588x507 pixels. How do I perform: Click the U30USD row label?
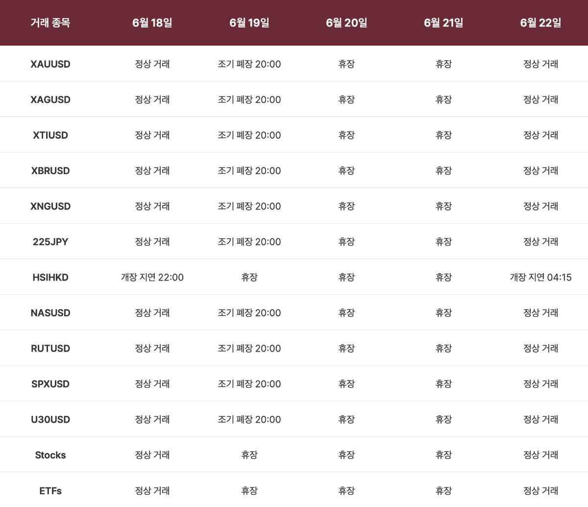[x=50, y=420]
